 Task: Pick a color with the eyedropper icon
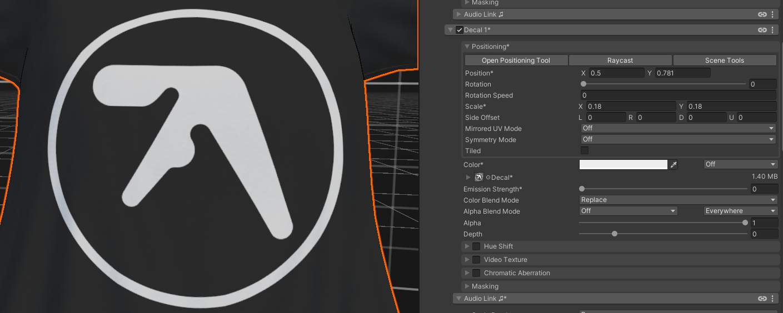point(674,165)
